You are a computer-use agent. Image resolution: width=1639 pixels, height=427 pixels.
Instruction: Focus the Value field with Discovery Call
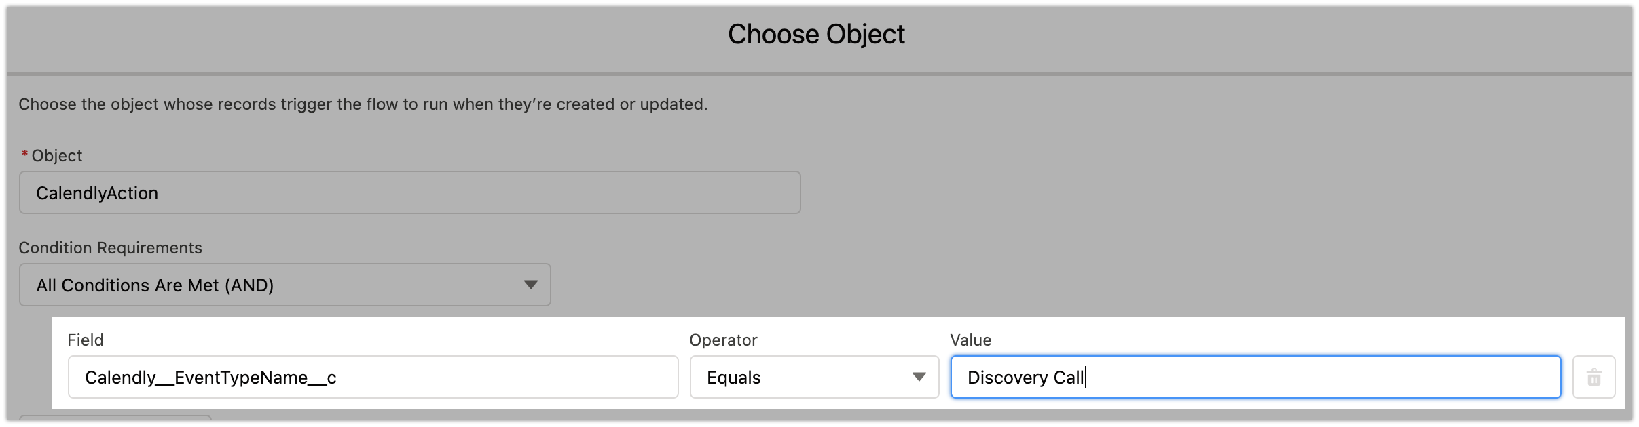(1255, 378)
